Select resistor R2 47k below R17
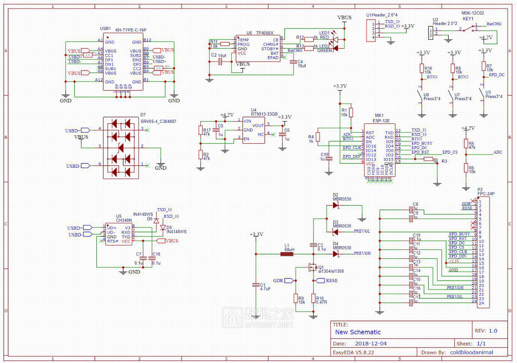Screen dimensions: 517x363 [200, 155]
